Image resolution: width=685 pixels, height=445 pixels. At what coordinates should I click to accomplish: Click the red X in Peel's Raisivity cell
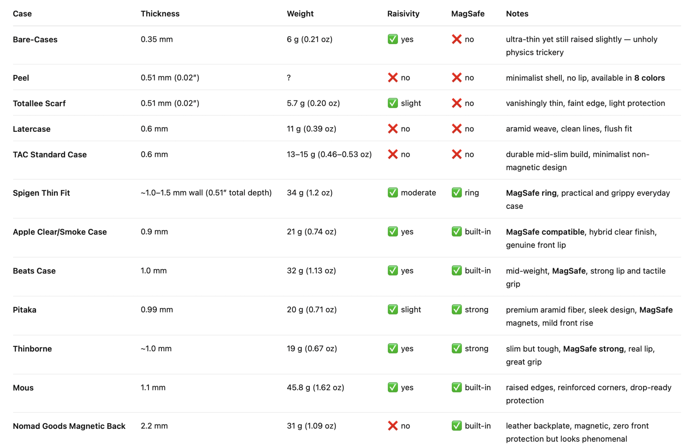pyautogui.click(x=393, y=78)
